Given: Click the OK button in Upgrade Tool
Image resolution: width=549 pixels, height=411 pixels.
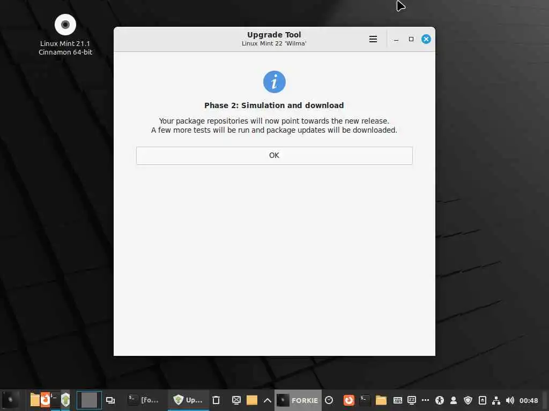Looking at the screenshot, I should tap(274, 156).
